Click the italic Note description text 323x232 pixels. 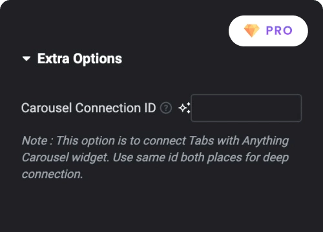(155, 157)
